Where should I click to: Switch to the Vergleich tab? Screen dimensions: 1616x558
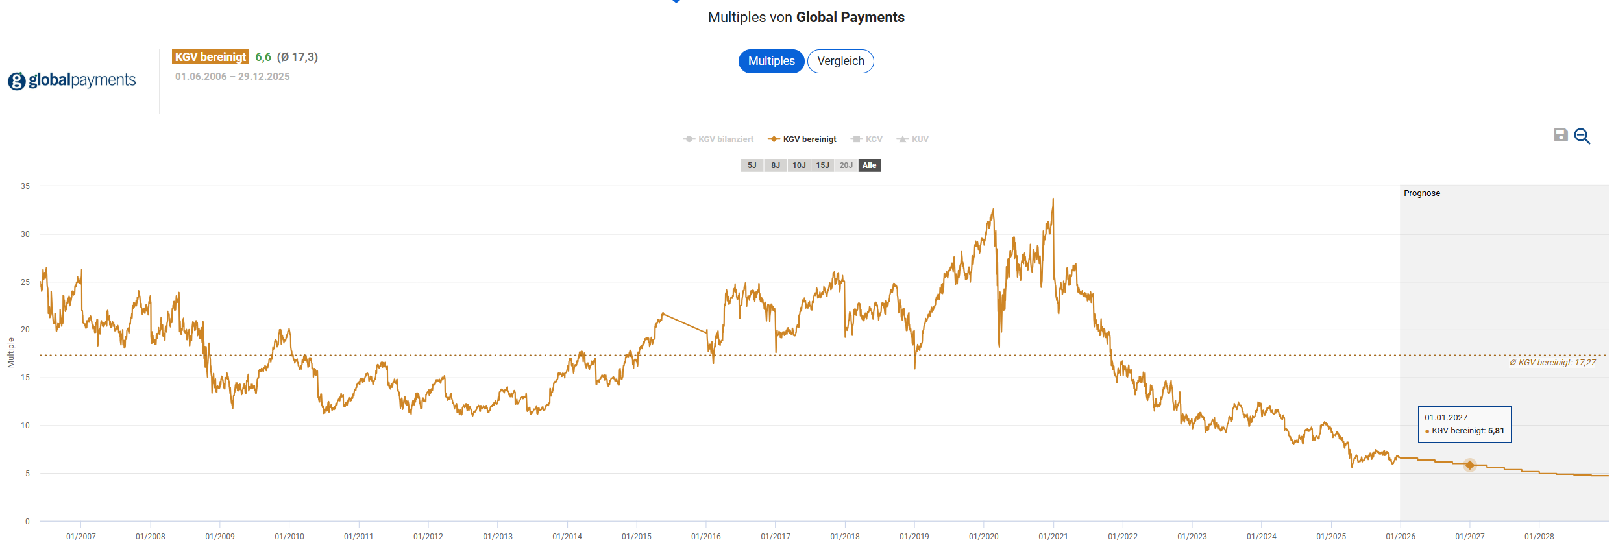coord(840,61)
